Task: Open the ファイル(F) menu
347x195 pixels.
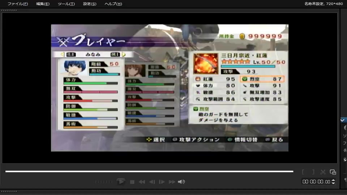Action: [18, 4]
